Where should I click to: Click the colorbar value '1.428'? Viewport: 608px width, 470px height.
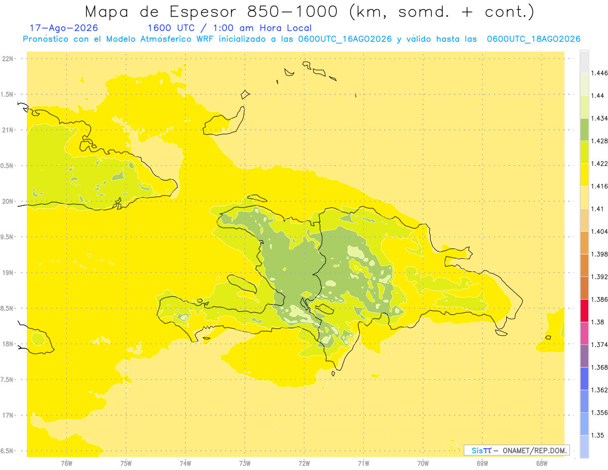[x=599, y=141]
